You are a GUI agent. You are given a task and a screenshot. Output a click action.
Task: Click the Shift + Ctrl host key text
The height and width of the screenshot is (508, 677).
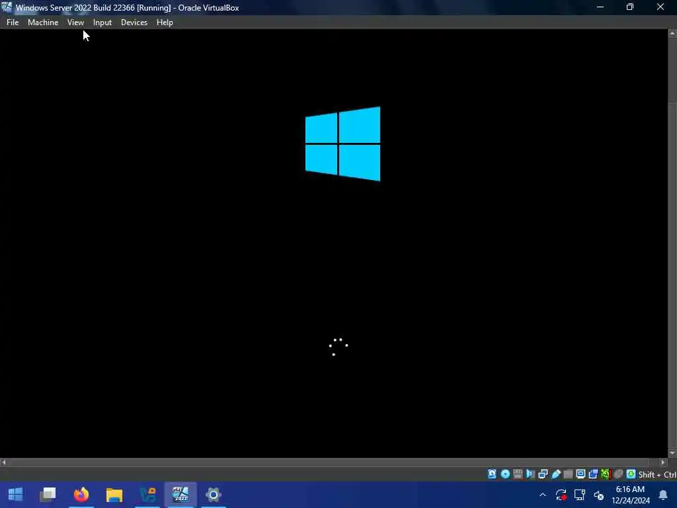tap(657, 474)
